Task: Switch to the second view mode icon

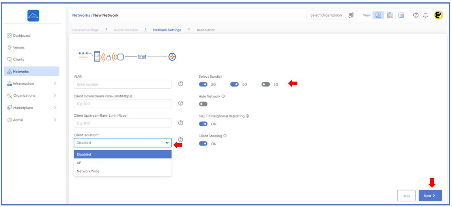Action: (390, 15)
